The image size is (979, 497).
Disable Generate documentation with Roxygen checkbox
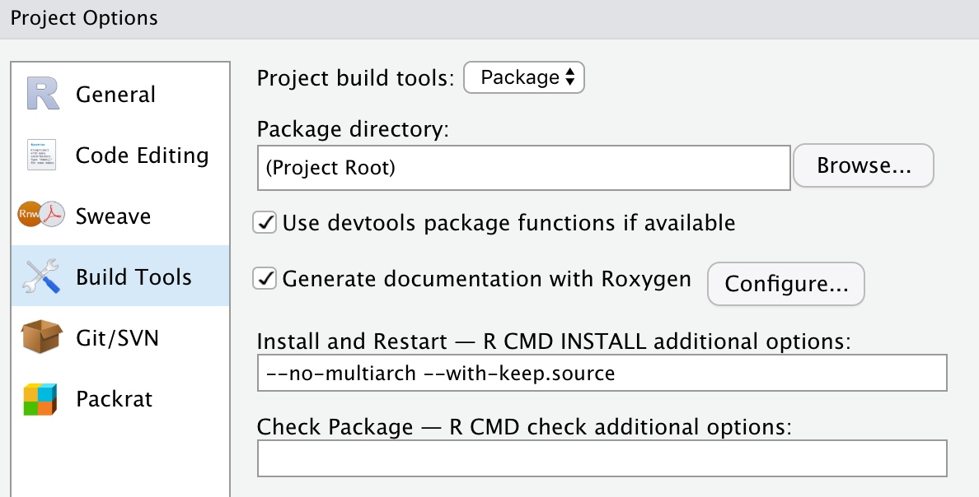click(265, 279)
